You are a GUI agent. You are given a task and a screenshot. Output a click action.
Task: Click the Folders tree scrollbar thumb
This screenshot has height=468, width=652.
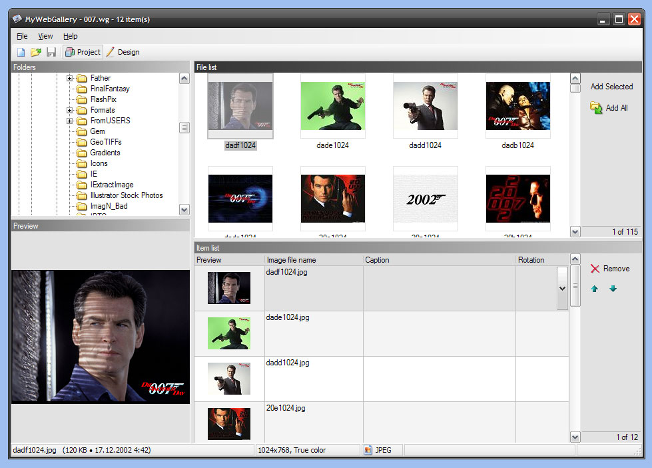pos(184,127)
